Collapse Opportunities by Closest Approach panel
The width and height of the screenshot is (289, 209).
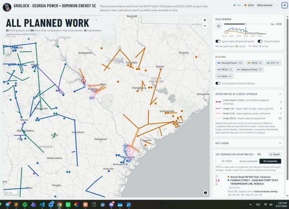(280, 94)
